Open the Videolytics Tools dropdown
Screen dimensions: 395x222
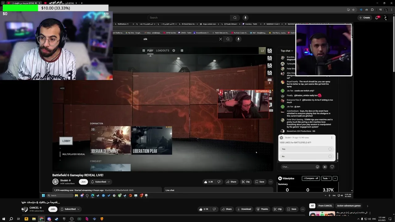tap(326, 178)
